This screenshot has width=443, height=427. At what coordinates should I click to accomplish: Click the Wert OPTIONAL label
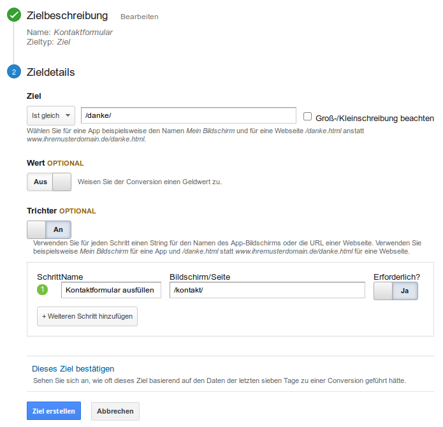[x=55, y=163]
